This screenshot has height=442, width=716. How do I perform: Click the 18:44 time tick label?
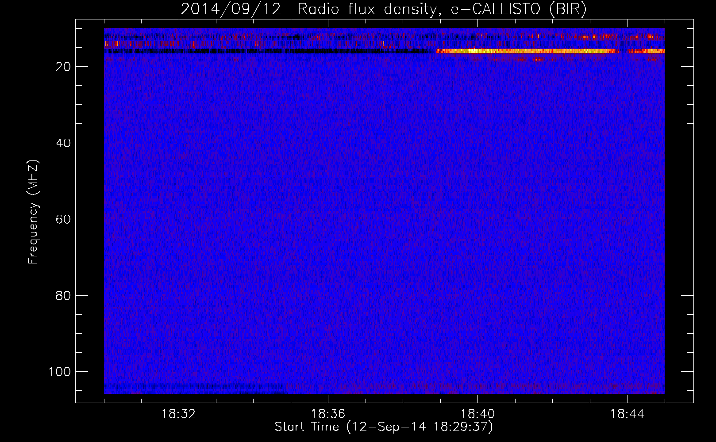[x=627, y=414]
